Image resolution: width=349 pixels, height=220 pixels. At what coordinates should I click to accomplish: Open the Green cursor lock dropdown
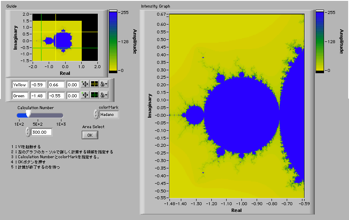coord(104,95)
